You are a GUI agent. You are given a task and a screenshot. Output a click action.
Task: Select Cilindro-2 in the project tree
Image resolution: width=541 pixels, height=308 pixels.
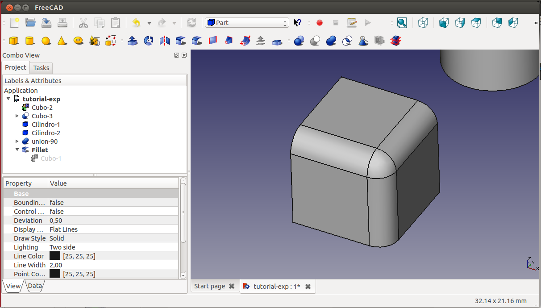46,133
